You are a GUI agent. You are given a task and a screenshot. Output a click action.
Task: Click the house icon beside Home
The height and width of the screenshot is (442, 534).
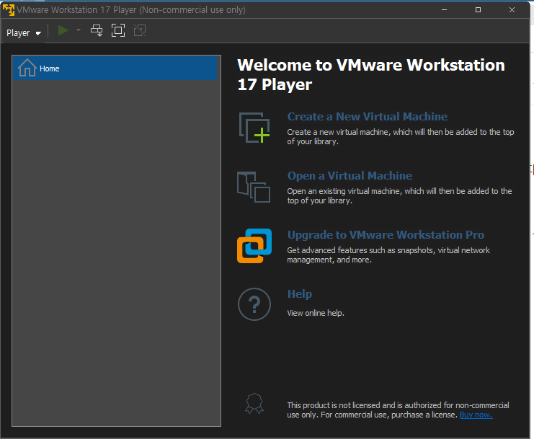coord(27,68)
